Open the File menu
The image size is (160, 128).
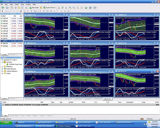point(2,5)
